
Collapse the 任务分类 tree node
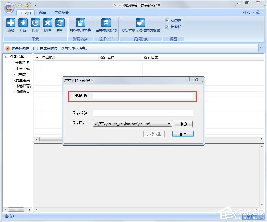coord(6,57)
